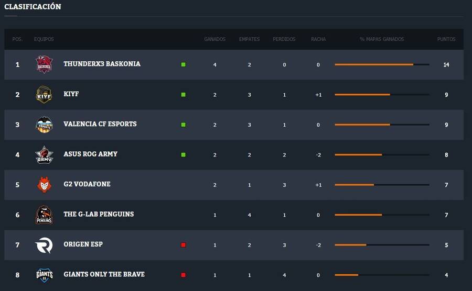Click the green status square for ASUS ROG Army

pyautogui.click(x=184, y=155)
